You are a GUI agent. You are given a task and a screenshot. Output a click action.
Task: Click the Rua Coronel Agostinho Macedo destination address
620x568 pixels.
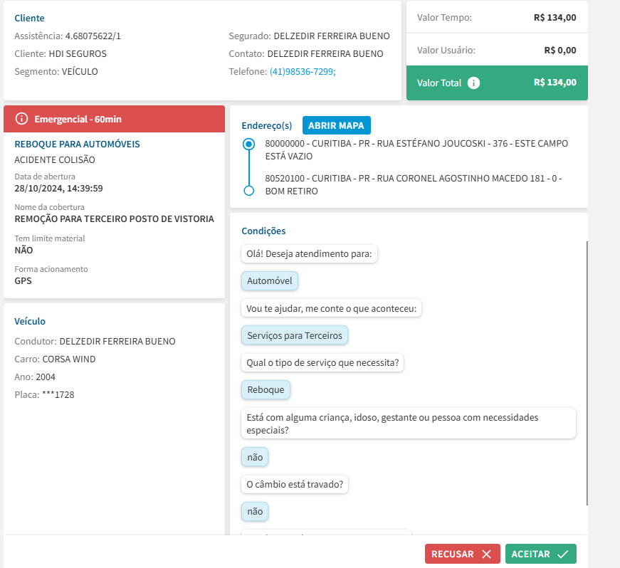point(413,184)
